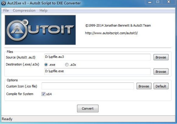Viewport: 177px width, 124px height.
Task: Open the Help menu
Action: click(43, 10)
